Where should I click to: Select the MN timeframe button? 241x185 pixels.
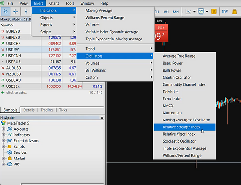pyautogui.click(x=176, y=12)
